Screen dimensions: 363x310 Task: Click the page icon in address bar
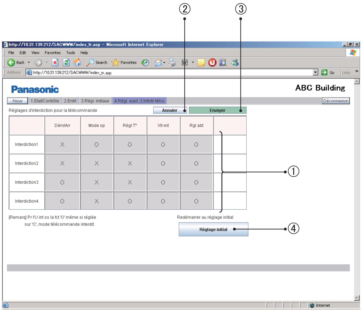[29, 73]
